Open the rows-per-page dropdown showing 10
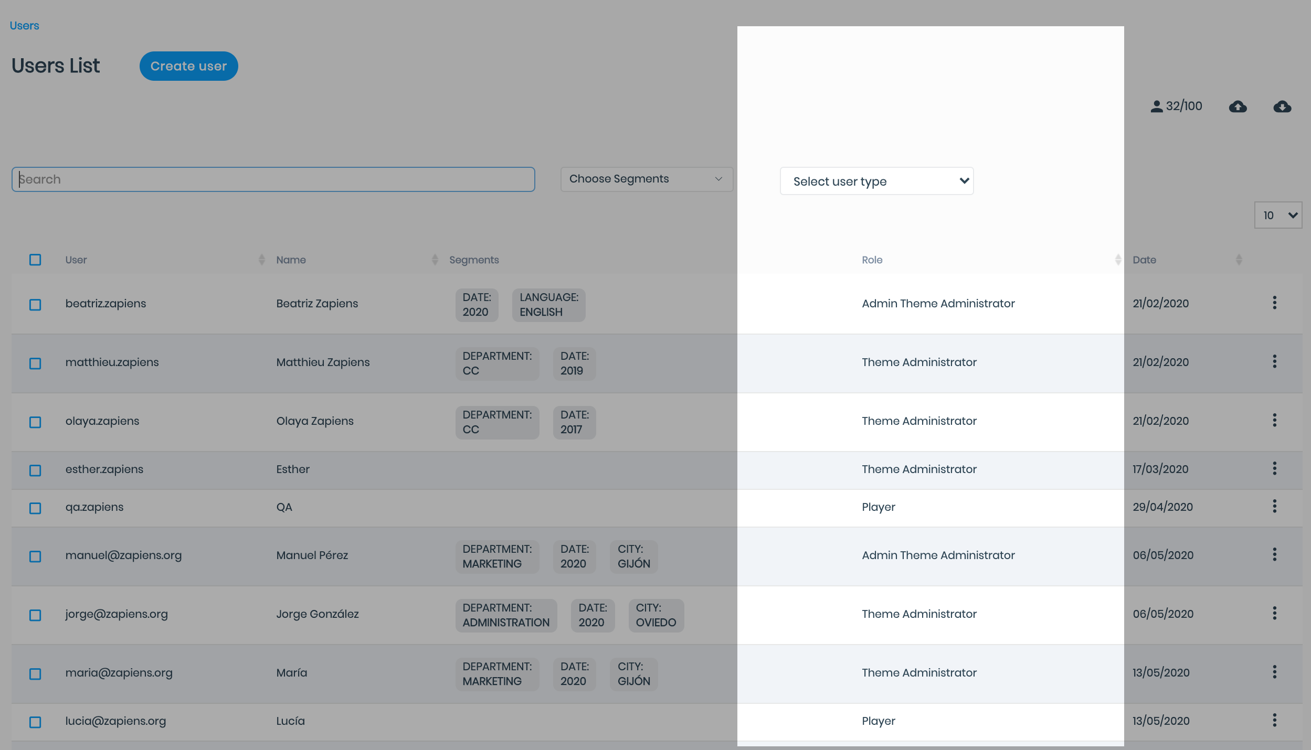Viewport: 1311px width, 750px height. pyautogui.click(x=1278, y=215)
